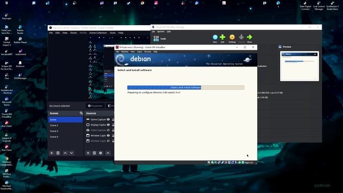Click the VM preview thumbnail
The image size is (343, 193).
(300, 66)
